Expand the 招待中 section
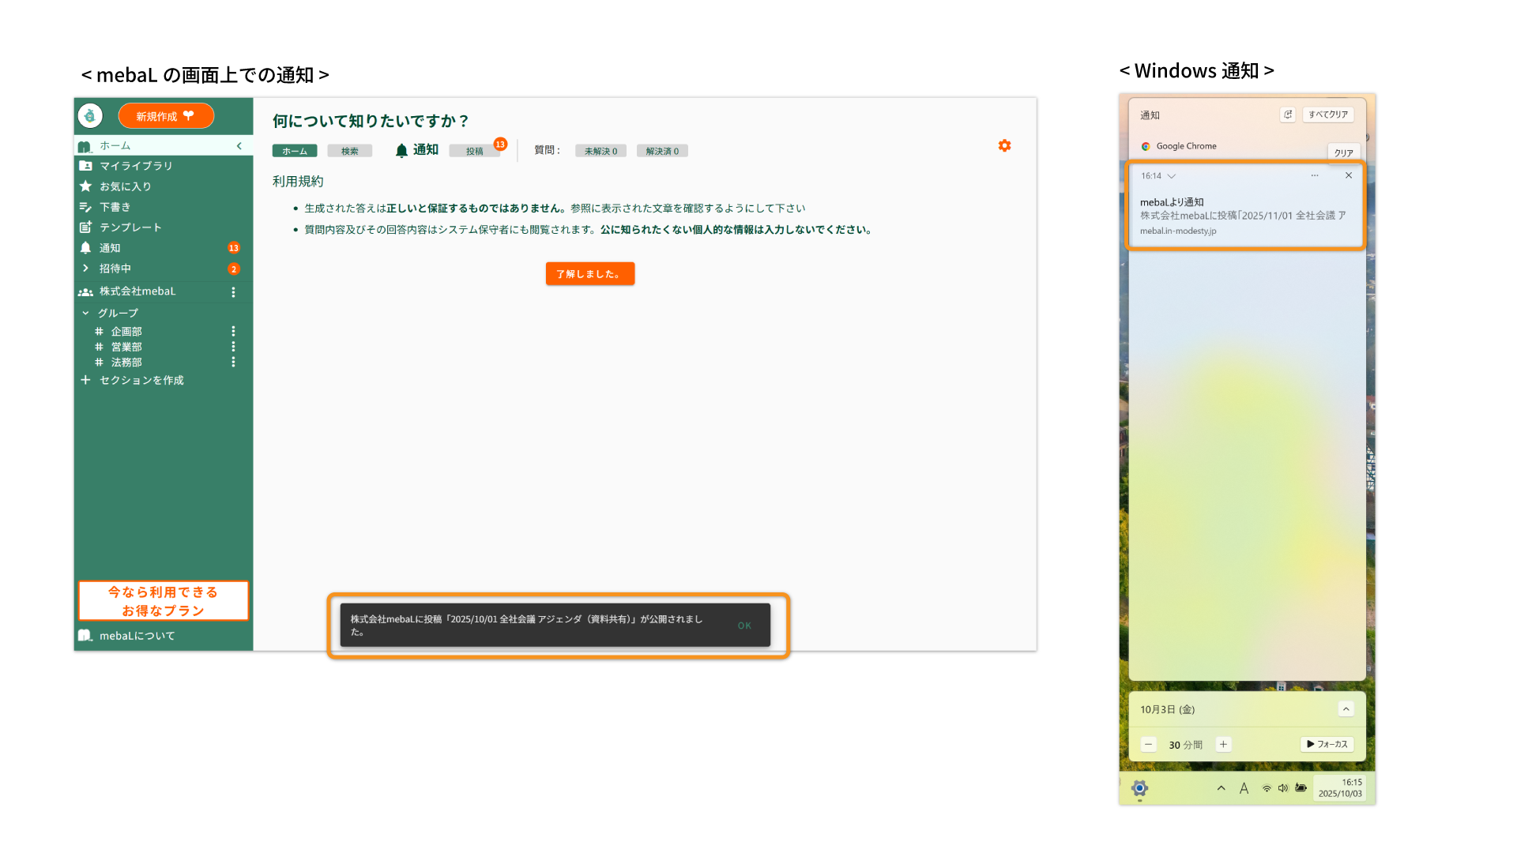This screenshot has width=1517, height=853. (x=85, y=269)
